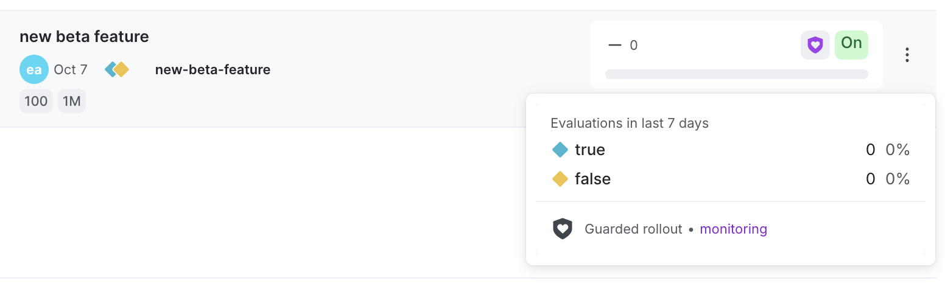Toggle the green On status badge
Image resolution: width=945 pixels, height=292 pixels.
click(851, 44)
